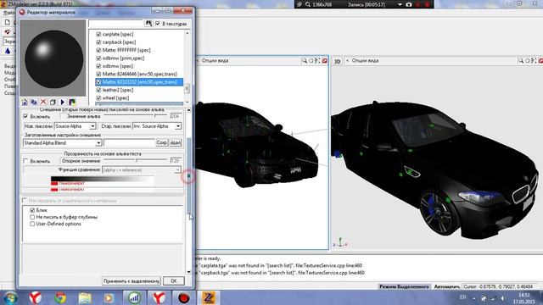The image size is (543, 305).
Task: Toggle the 'В текстурах' search checkbox
Action: 158,24
